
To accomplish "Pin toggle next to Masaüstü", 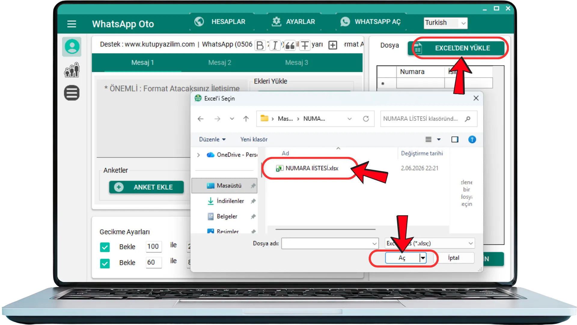I will pyautogui.click(x=253, y=186).
